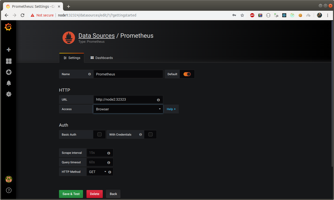Show the Query timeout info icon
The width and height of the screenshot is (334, 200).
point(109,163)
